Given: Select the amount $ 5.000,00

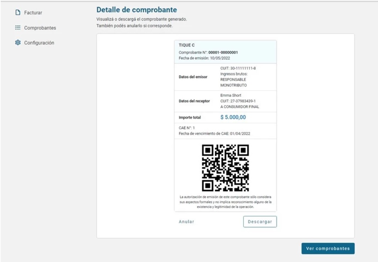Looking at the screenshot, I should click(233, 117).
